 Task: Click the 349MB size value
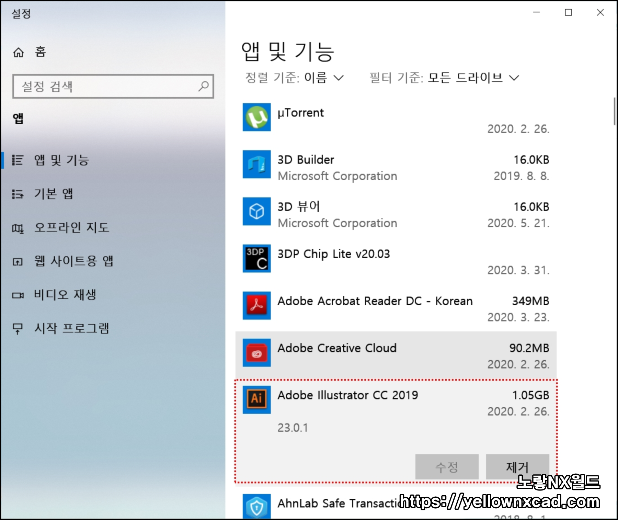[x=530, y=301]
